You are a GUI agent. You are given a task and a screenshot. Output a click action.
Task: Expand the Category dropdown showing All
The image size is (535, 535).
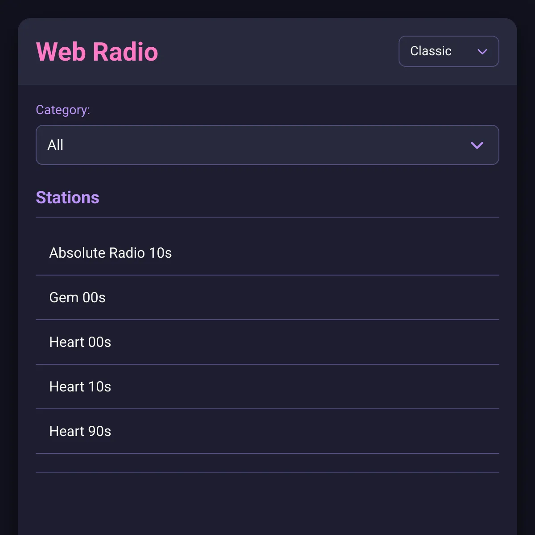point(267,145)
